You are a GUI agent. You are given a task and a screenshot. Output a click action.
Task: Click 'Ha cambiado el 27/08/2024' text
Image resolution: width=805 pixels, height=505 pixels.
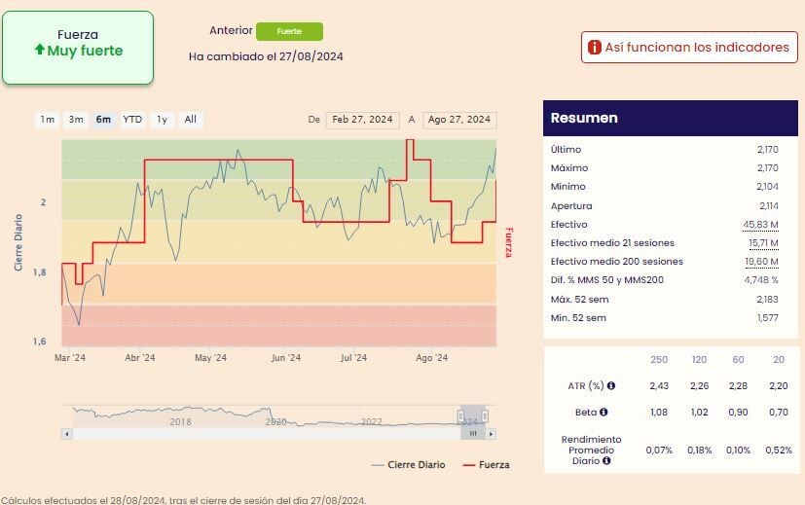(x=266, y=56)
